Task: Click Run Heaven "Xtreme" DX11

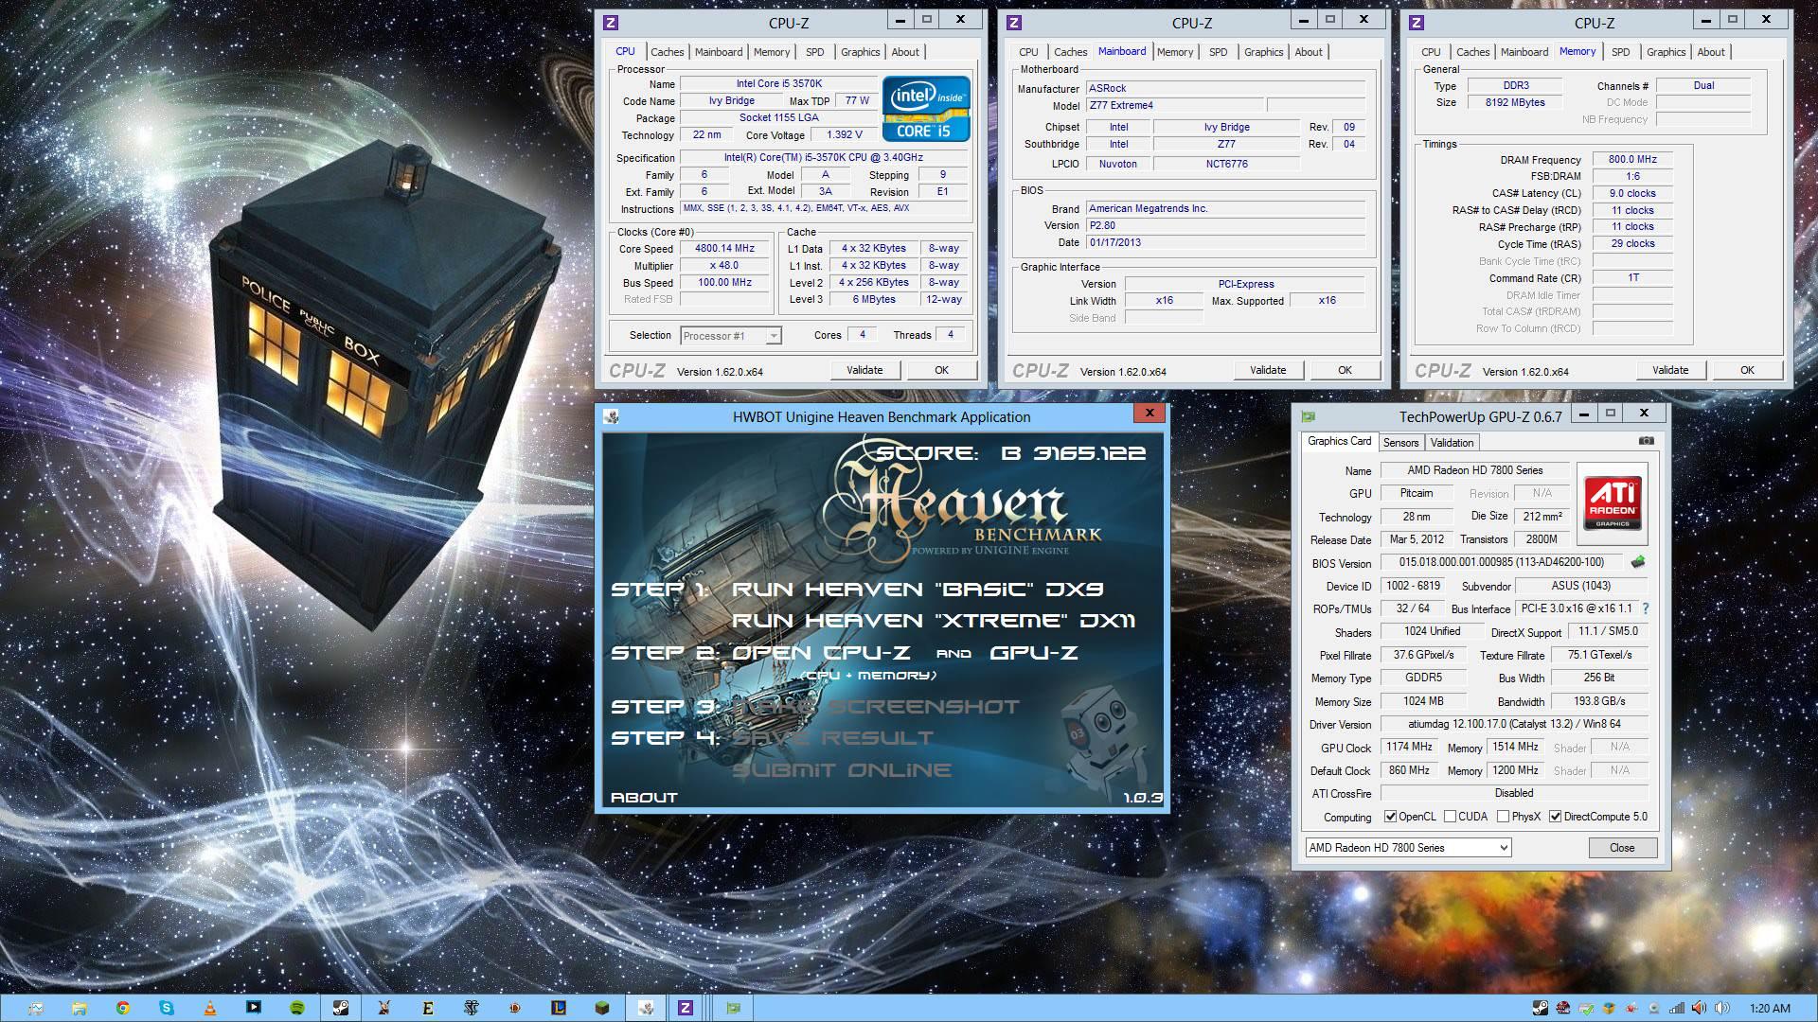Action: [934, 621]
